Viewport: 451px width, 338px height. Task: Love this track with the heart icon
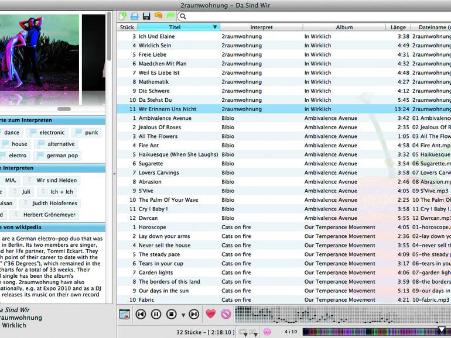(211, 314)
